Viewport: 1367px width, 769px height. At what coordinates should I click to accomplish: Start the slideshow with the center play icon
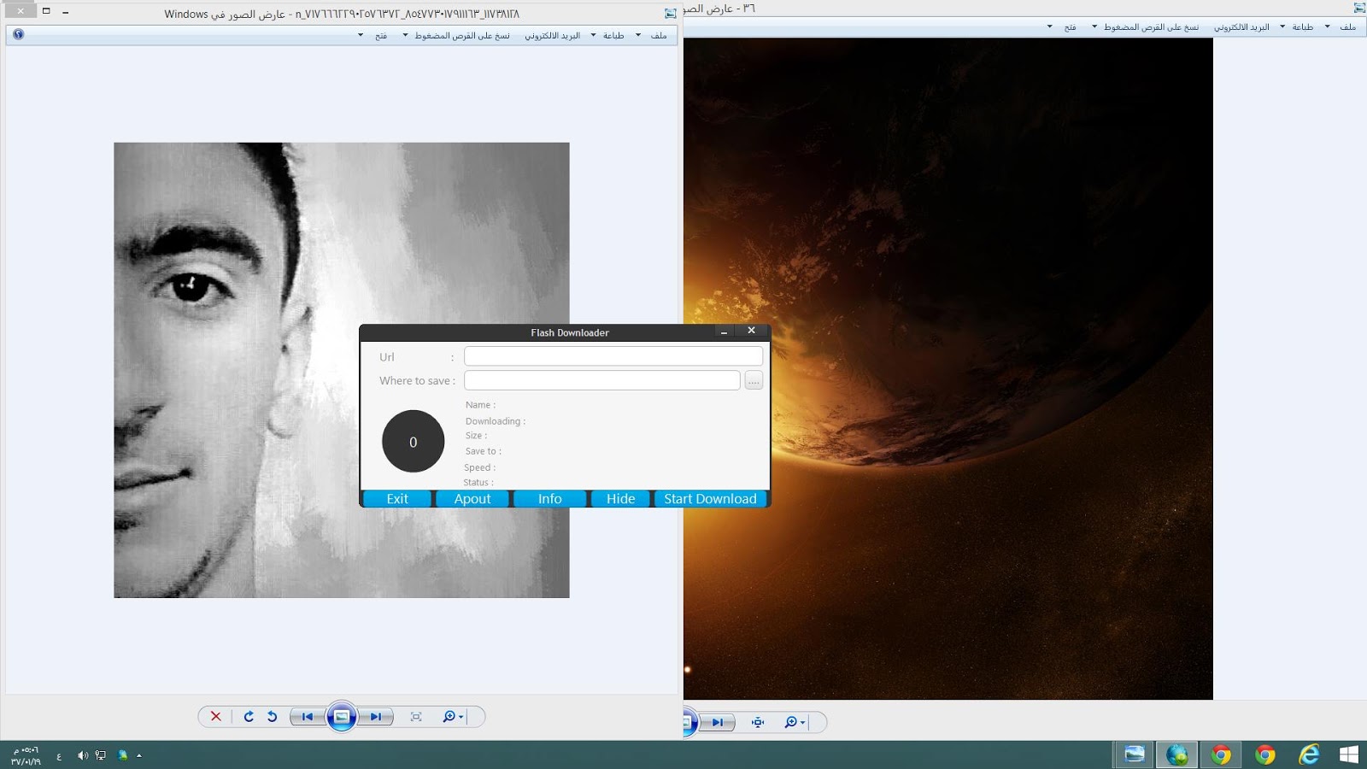[x=341, y=717]
